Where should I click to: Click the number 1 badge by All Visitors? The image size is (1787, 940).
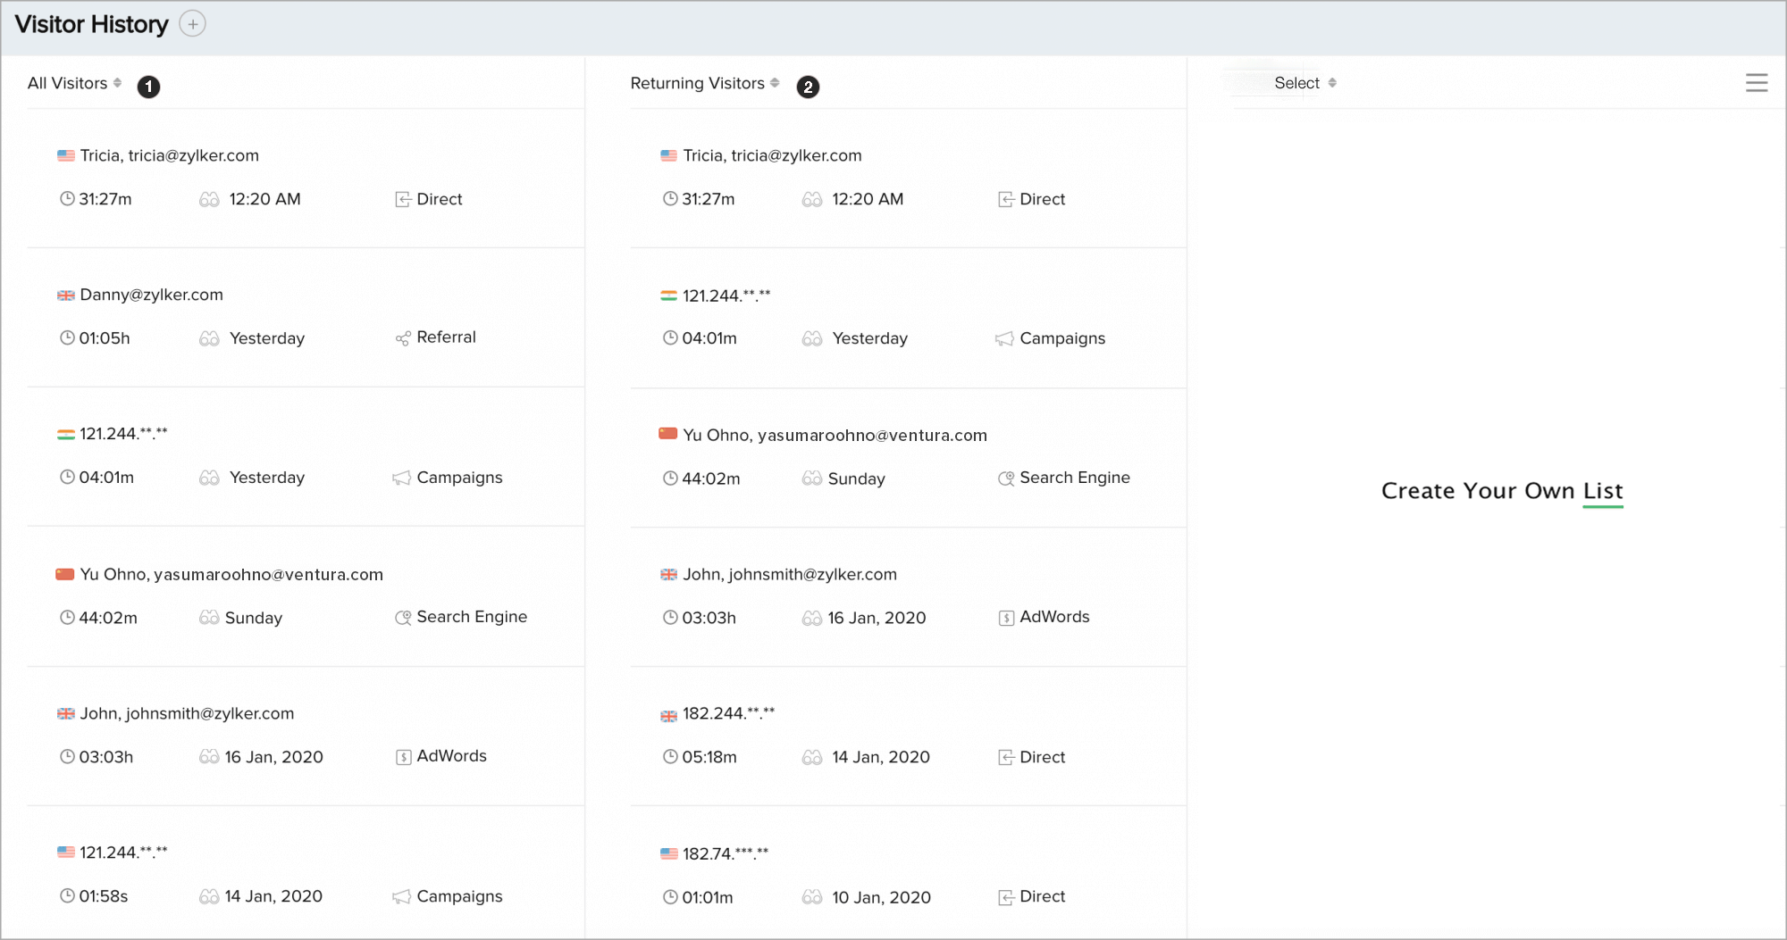tap(148, 87)
